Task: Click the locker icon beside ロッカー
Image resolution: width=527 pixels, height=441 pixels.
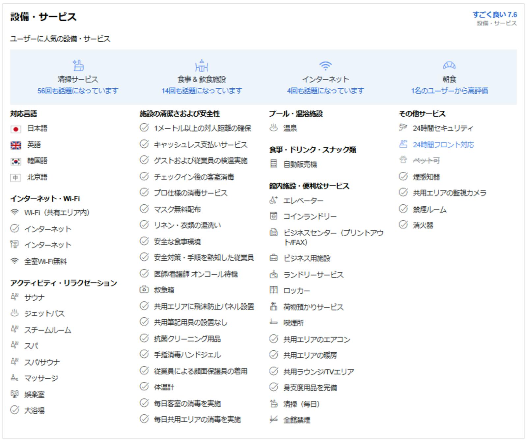Action: click(x=274, y=290)
